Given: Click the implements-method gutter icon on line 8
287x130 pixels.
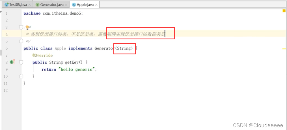Looking at the screenshot, I should pyautogui.click(x=12, y=62).
